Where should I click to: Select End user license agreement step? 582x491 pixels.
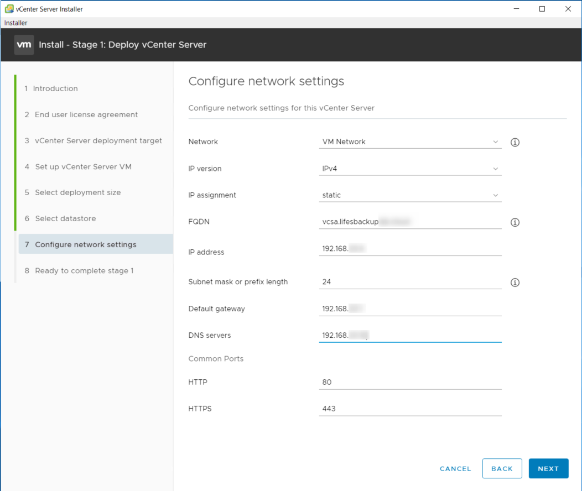86,114
